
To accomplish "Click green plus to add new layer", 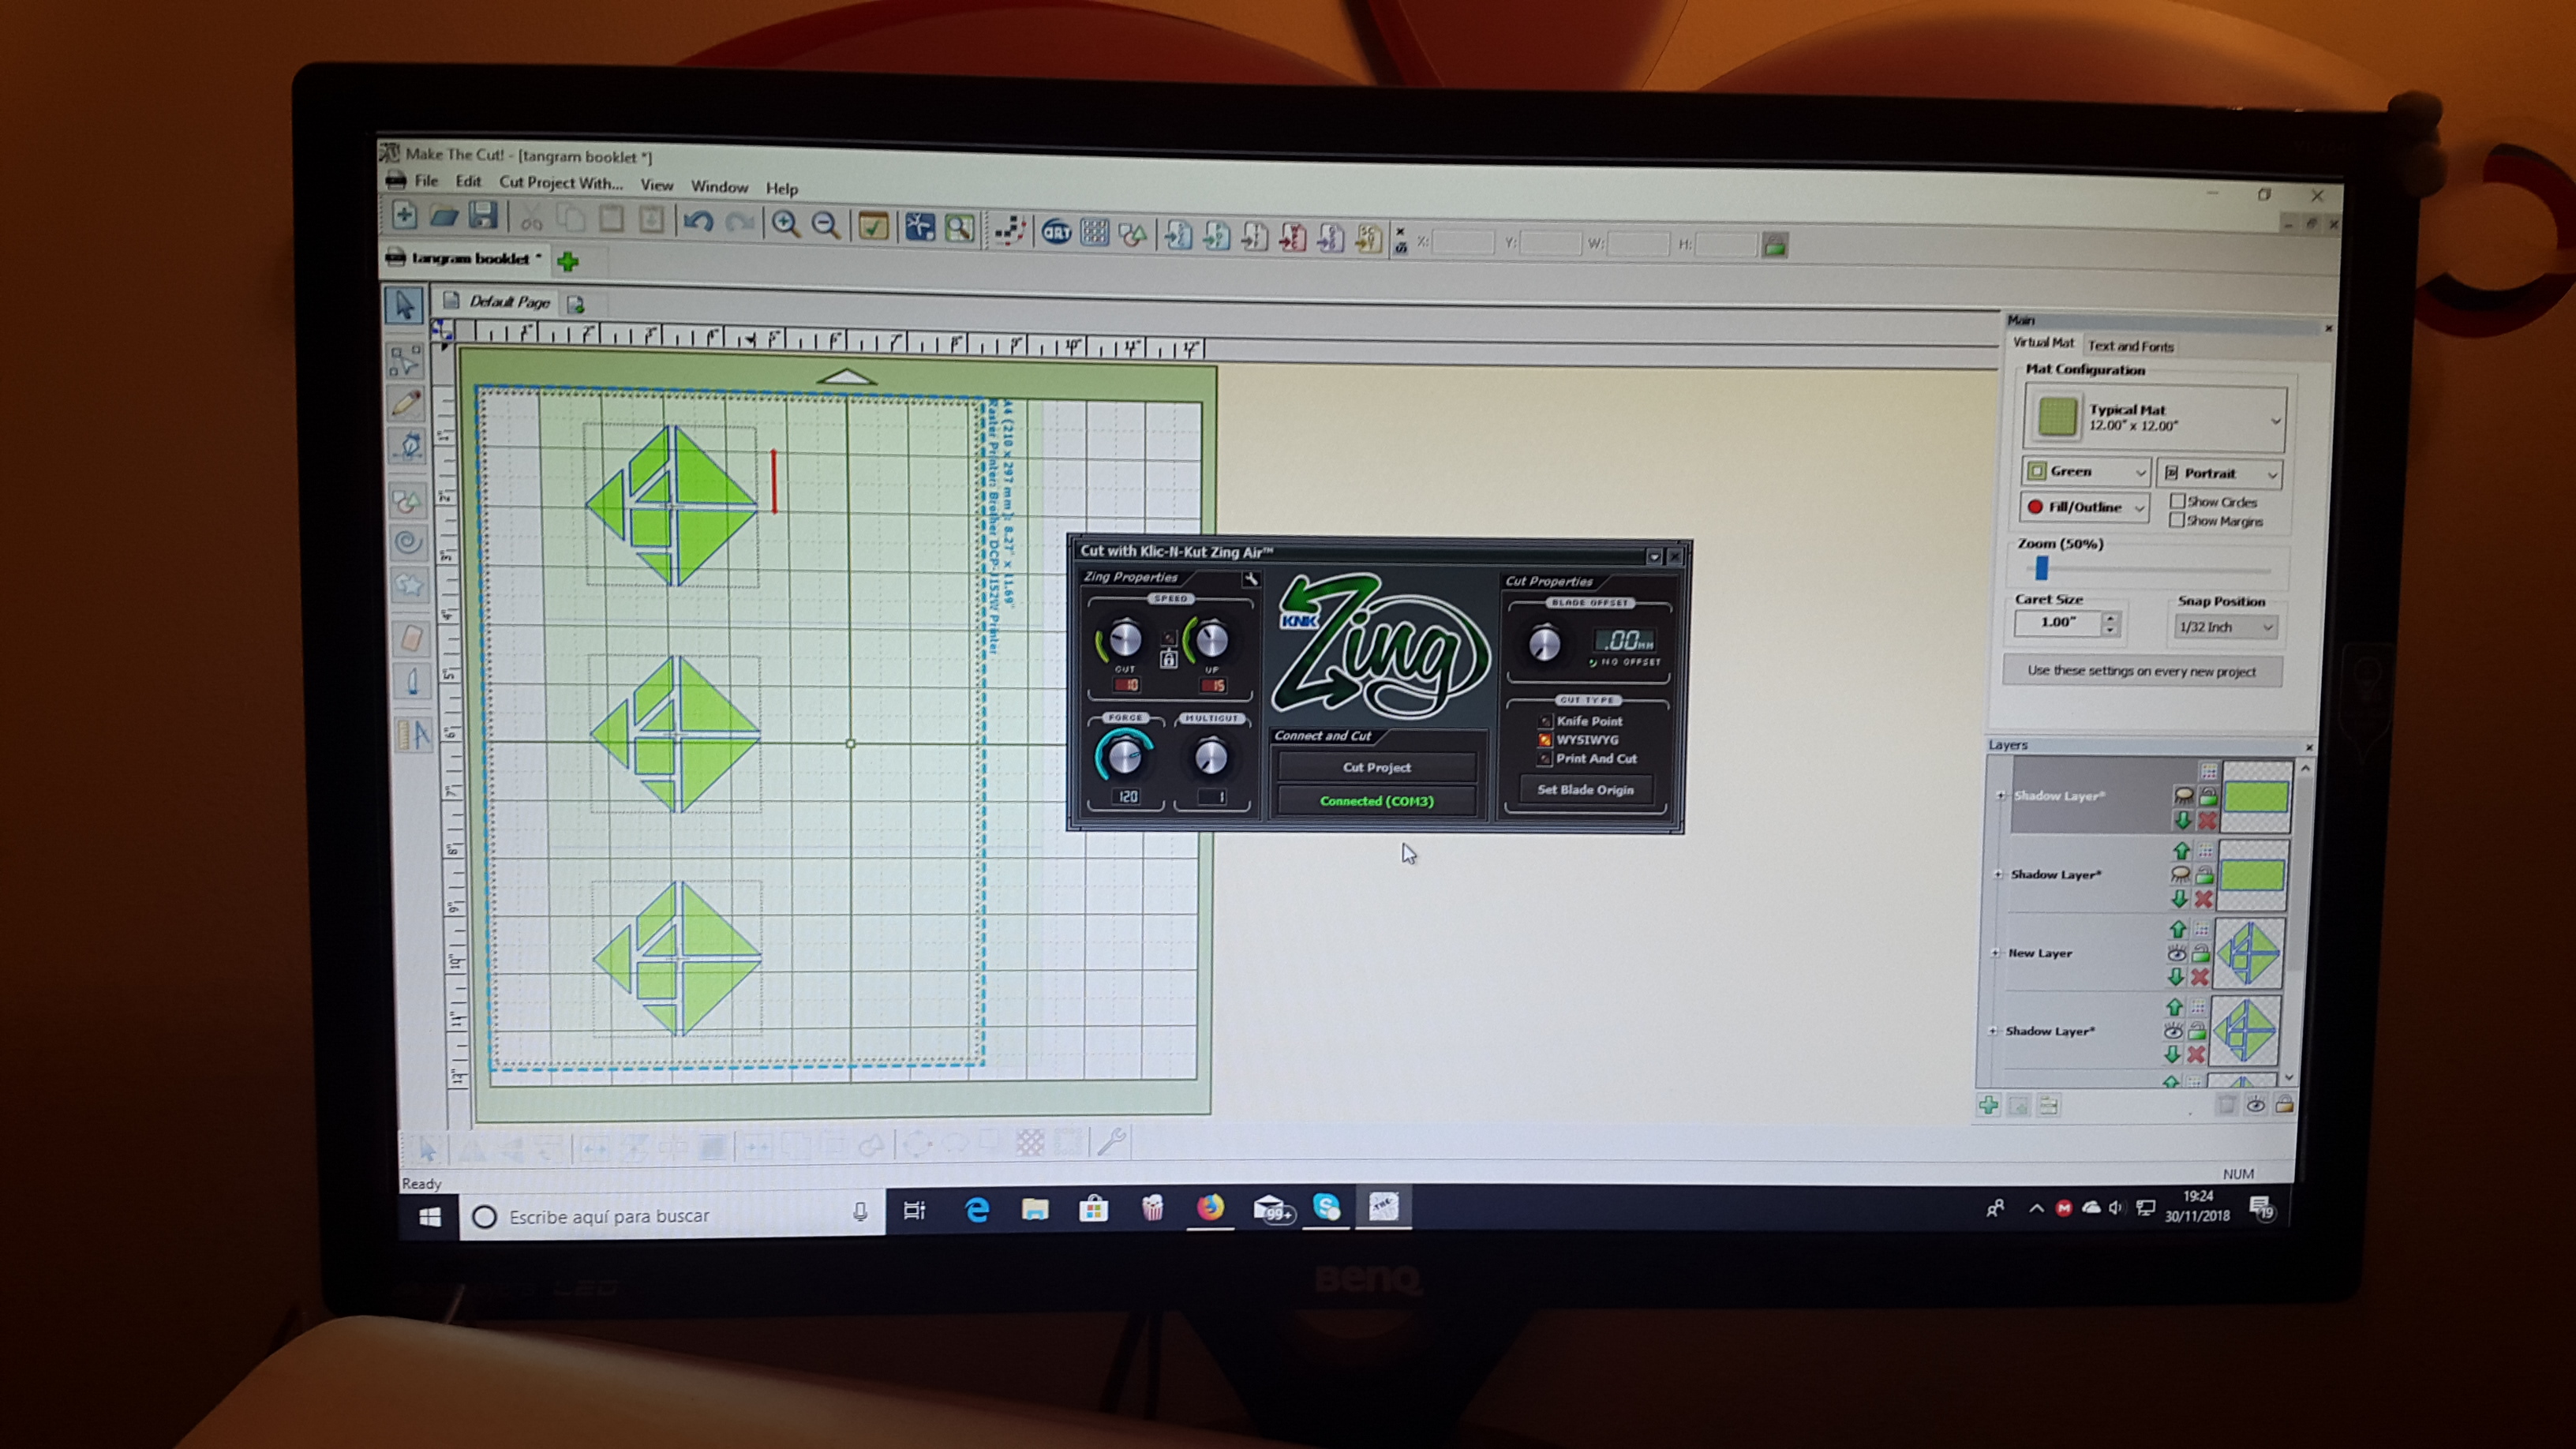I will pos(1988,1105).
